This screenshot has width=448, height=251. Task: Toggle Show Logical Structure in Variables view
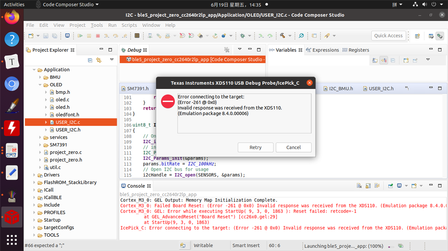click(x=384, y=61)
